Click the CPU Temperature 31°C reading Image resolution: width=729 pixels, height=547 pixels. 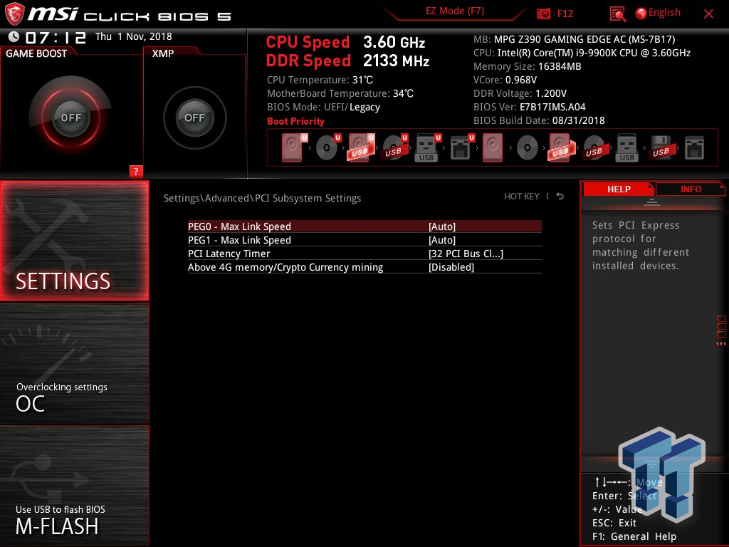click(320, 80)
